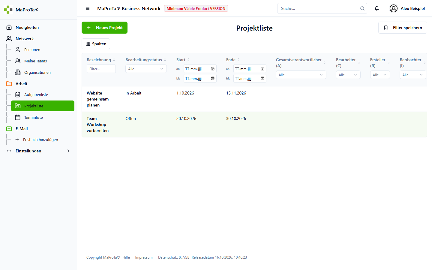Open the Bearbeitungsstatus filter dropdown
432x270 pixels.
(x=146, y=69)
